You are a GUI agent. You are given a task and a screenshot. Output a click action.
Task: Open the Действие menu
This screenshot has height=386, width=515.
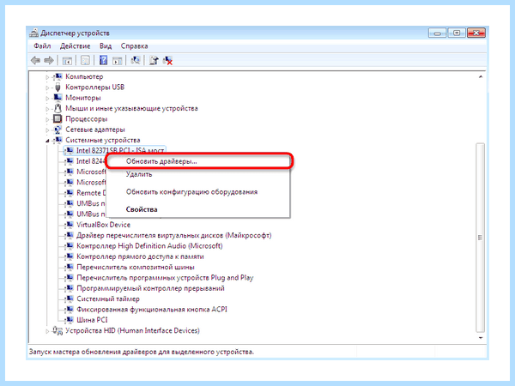pos(75,46)
